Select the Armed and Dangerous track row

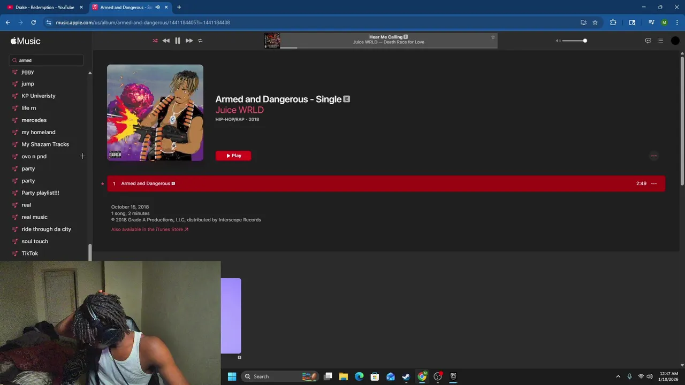(386, 183)
